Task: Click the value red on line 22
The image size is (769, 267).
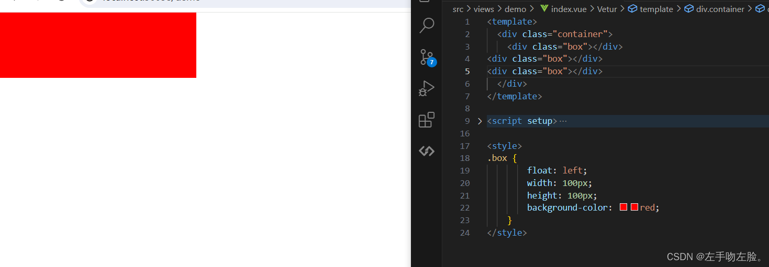Action: coord(647,208)
